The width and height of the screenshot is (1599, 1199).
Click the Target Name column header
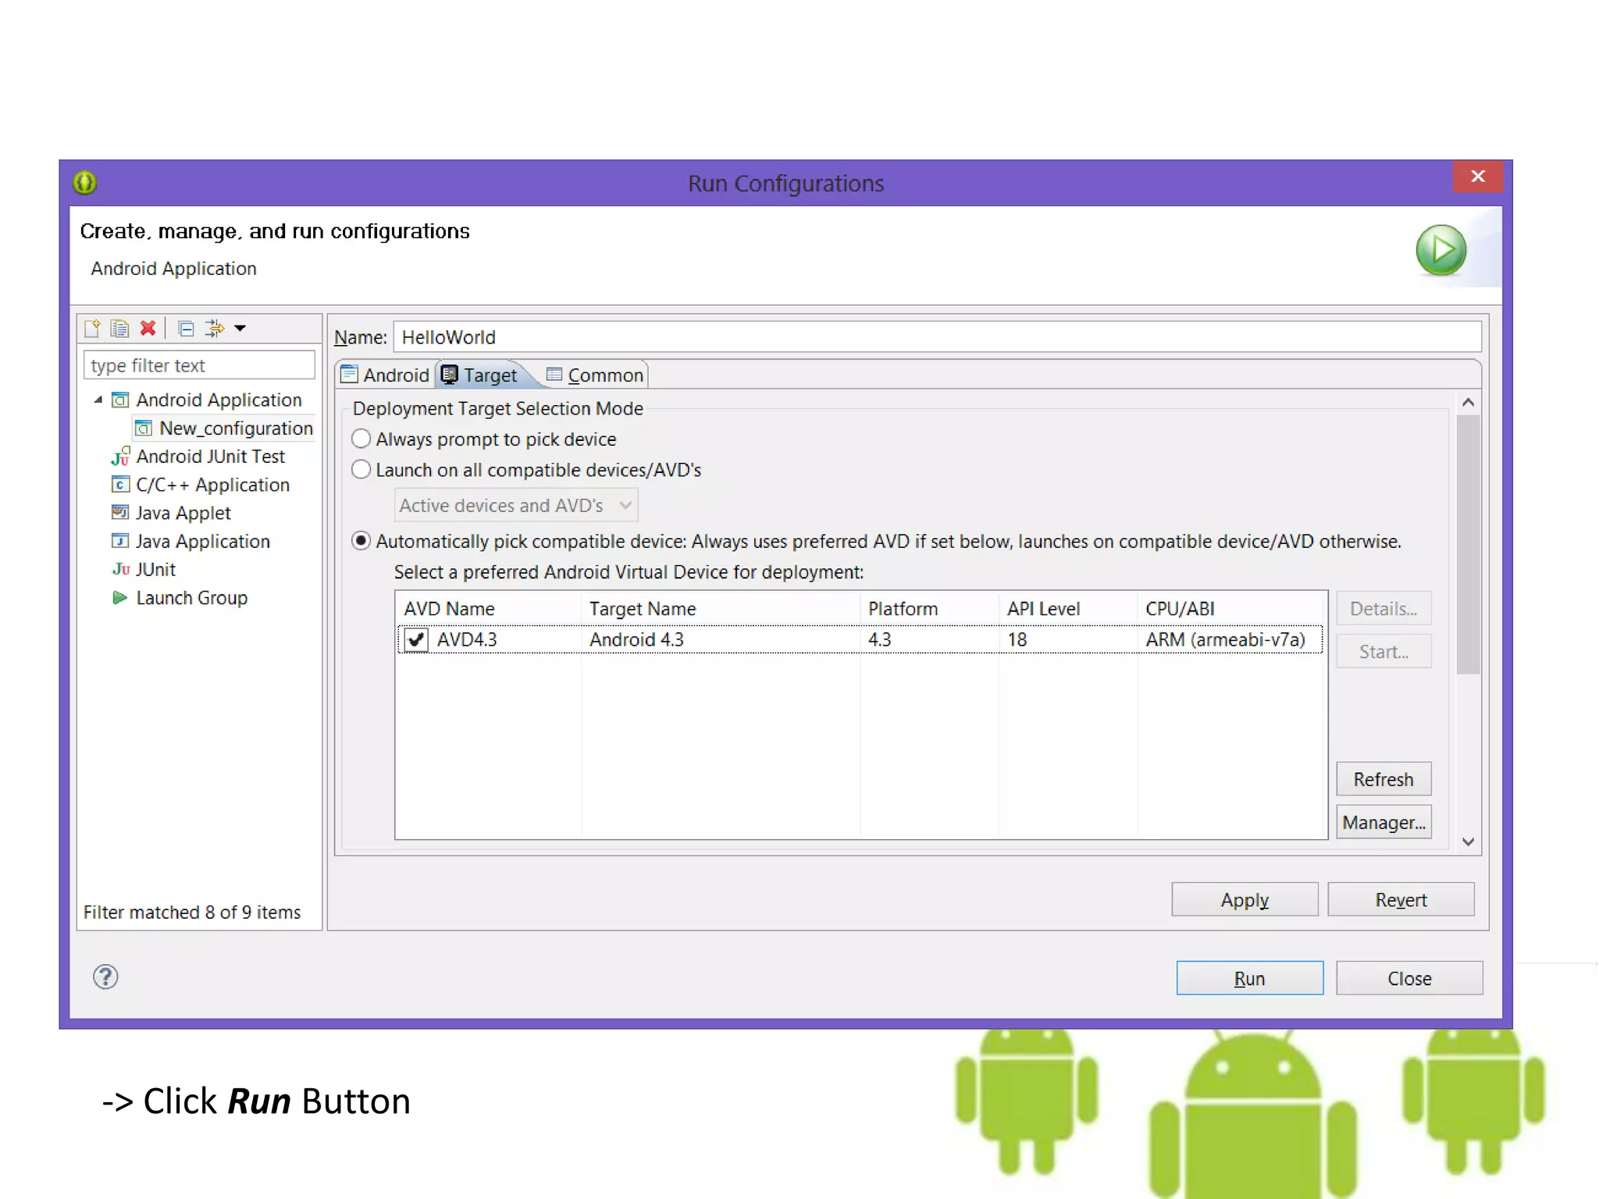click(x=721, y=609)
